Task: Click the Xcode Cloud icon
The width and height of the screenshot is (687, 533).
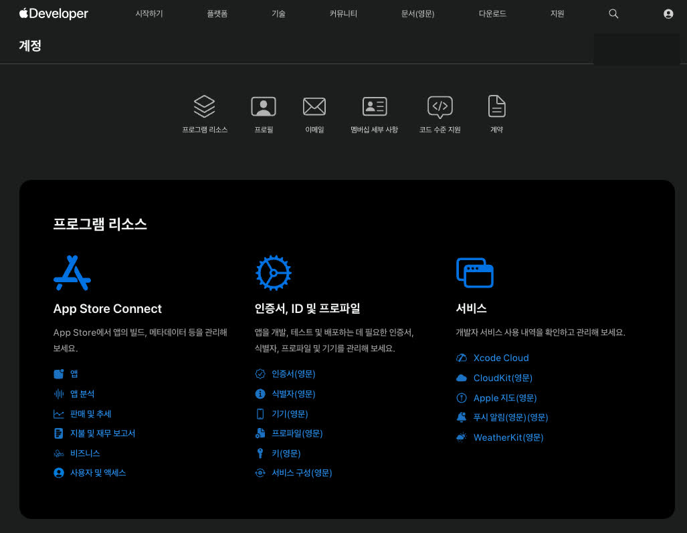Action: pos(462,358)
